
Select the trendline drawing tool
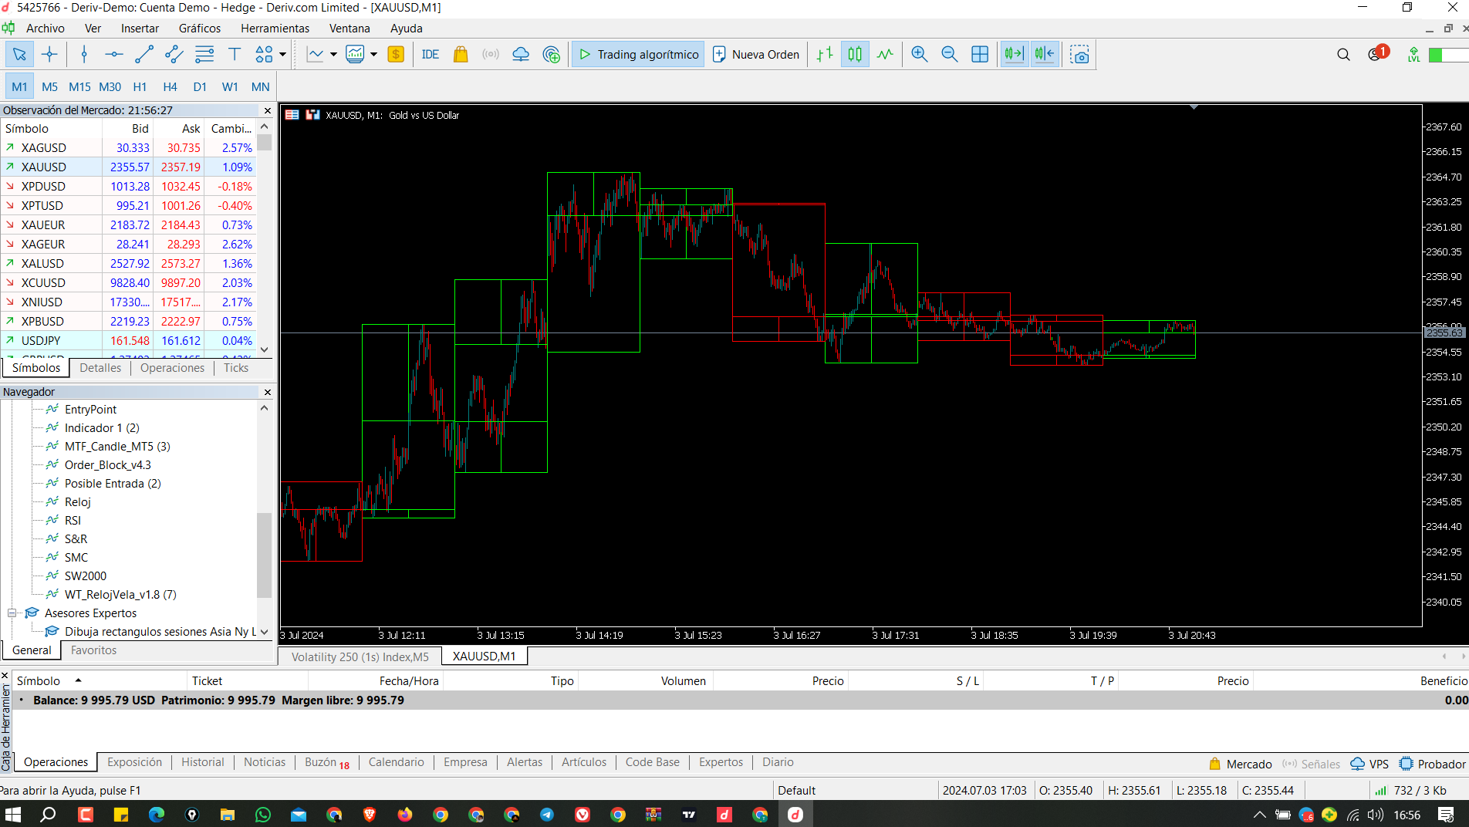(x=144, y=54)
